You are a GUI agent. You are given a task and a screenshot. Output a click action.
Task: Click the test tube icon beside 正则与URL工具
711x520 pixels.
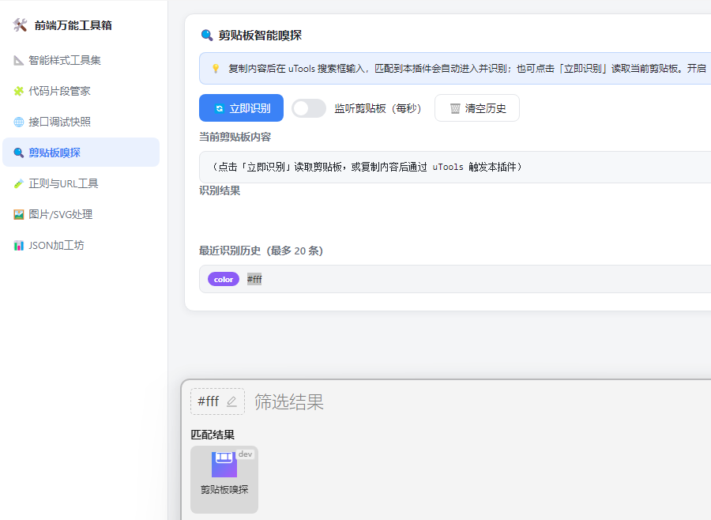[x=19, y=184]
